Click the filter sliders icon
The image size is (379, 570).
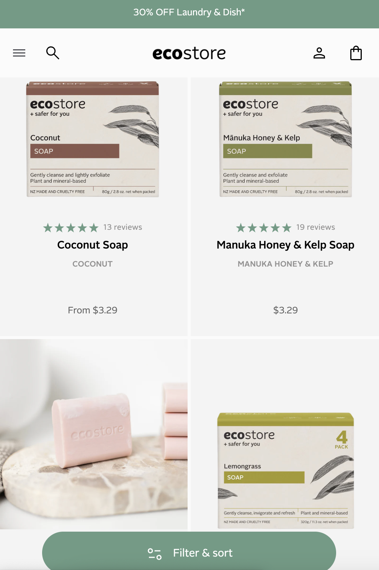click(x=155, y=554)
